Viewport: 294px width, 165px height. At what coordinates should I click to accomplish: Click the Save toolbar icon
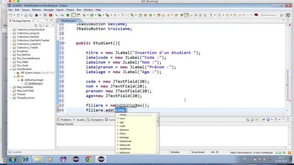click(x=26, y=15)
